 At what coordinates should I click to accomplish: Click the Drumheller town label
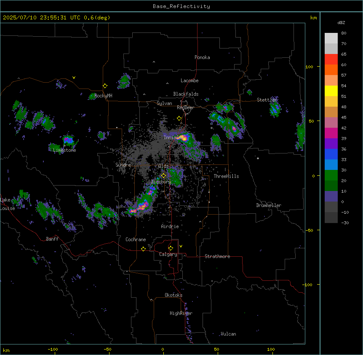[269, 205]
